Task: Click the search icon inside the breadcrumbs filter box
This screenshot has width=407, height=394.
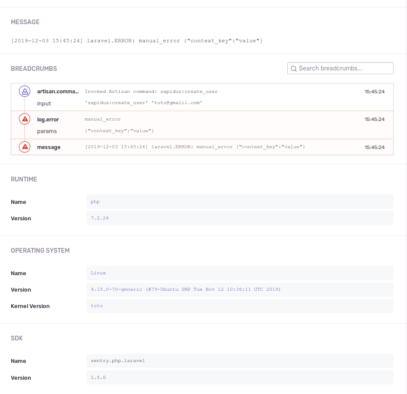Action: [294, 68]
